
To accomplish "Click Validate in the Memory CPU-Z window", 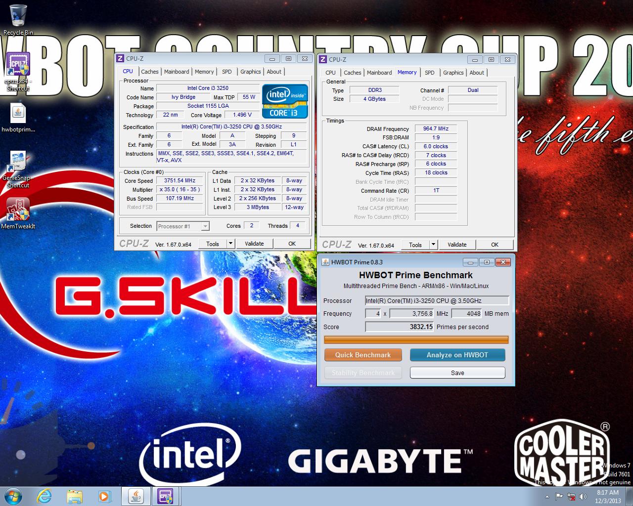I will pos(457,245).
